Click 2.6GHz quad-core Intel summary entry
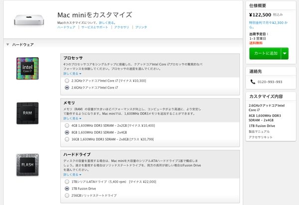Screen dimensions: 299x205 (x=267, y=108)
